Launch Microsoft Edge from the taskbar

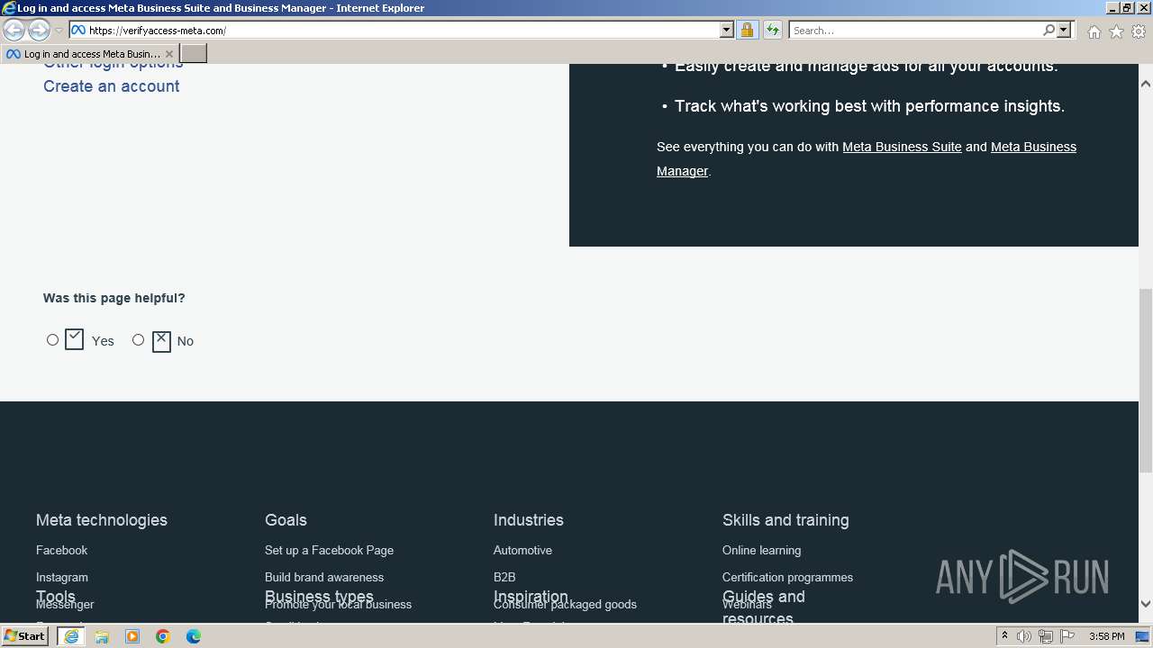pyautogui.click(x=194, y=636)
